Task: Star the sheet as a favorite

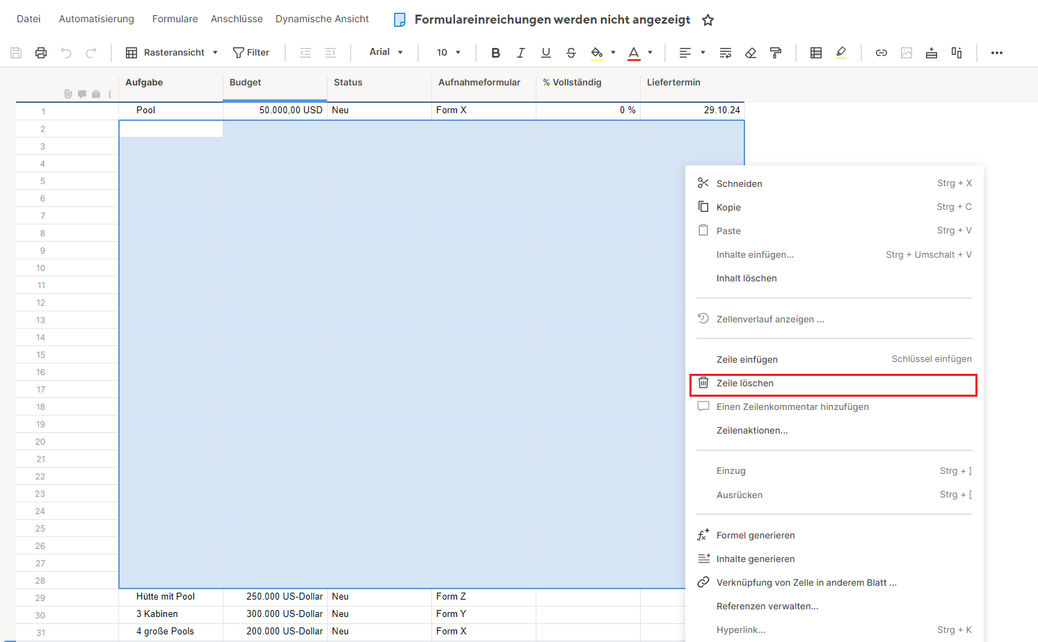Action: 708,20
